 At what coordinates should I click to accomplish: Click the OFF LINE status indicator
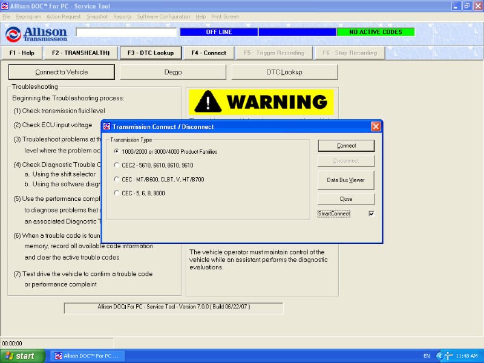(x=219, y=32)
